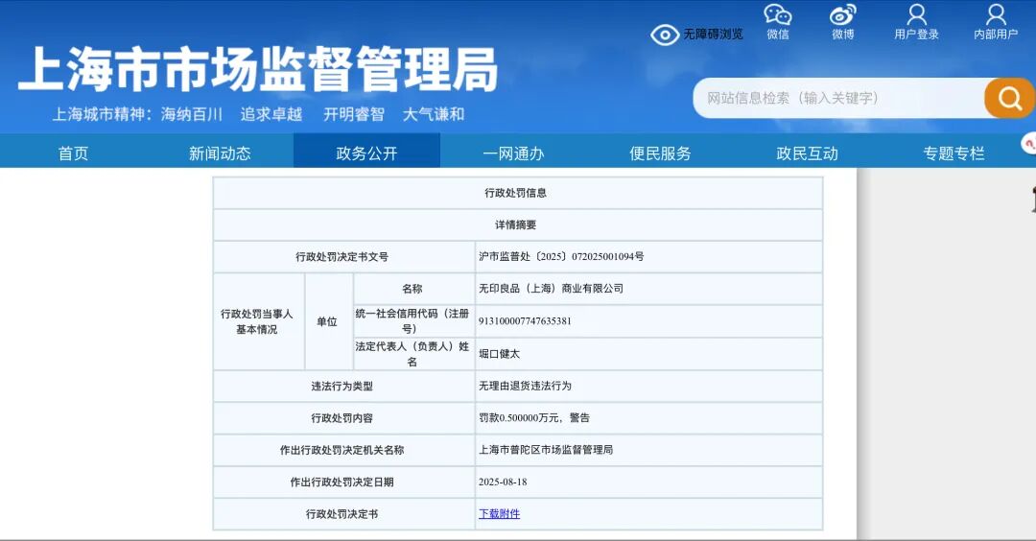This screenshot has width=1036, height=541.
Task: Open the 新闻动态 nav tab
Action: click(220, 153)
